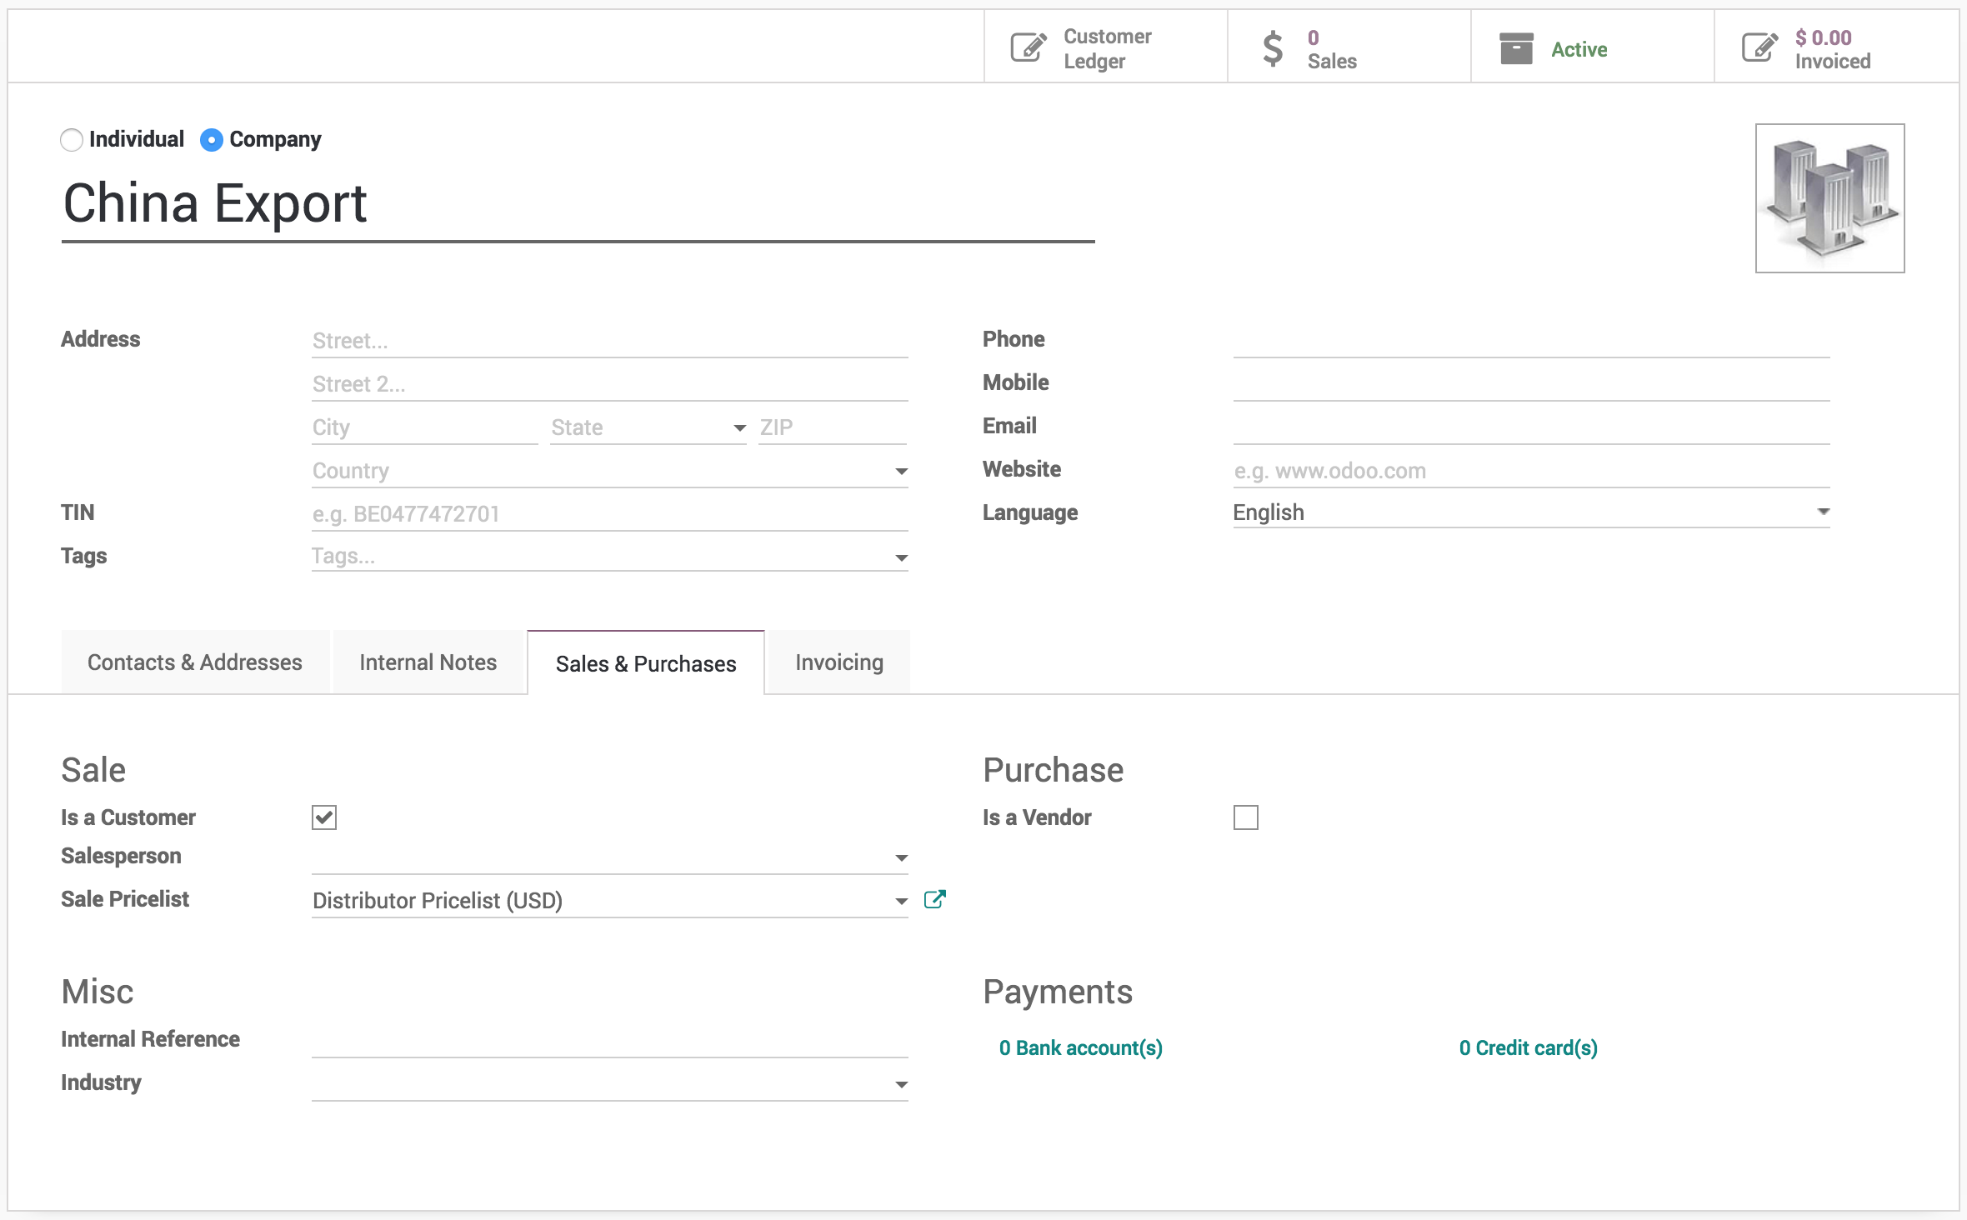Click the Active archive box icon
Viewport: 1967px width, 1220px height.
coord(1516,48)
